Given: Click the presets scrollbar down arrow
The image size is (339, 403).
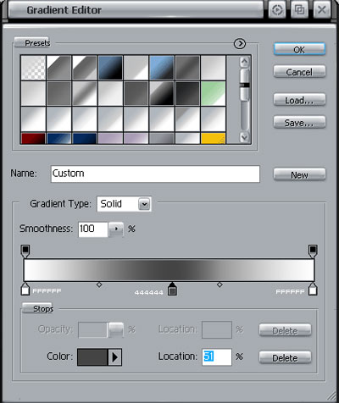Looking at the screenshot, I should click(245, 137).
